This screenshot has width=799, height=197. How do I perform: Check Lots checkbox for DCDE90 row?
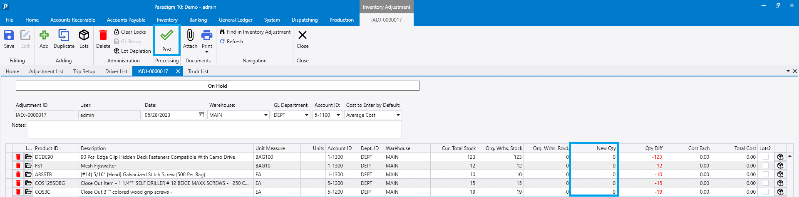click(765, 157)
